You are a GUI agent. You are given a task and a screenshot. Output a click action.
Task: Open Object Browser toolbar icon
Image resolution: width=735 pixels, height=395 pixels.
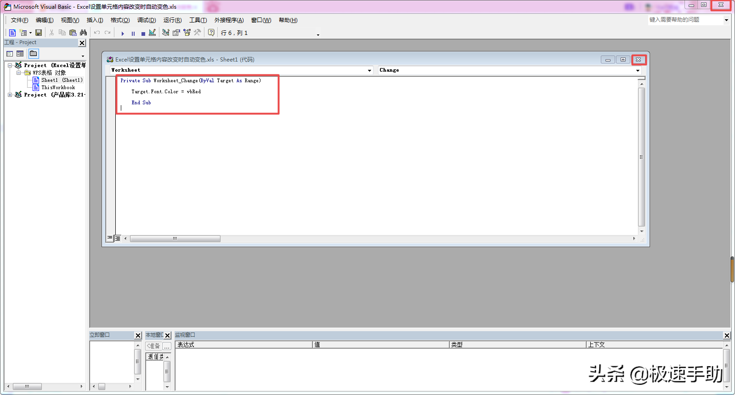[x=187, y=33]
